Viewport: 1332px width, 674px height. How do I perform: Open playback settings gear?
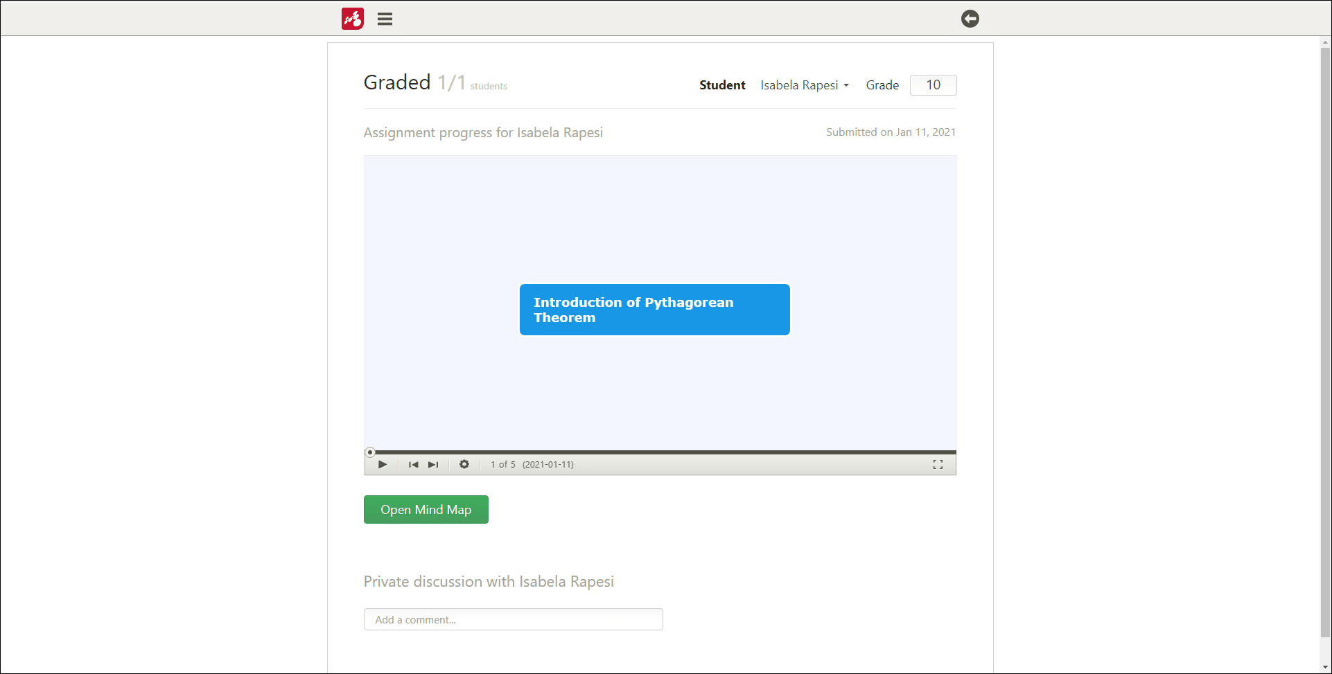(x=464, y=464)
